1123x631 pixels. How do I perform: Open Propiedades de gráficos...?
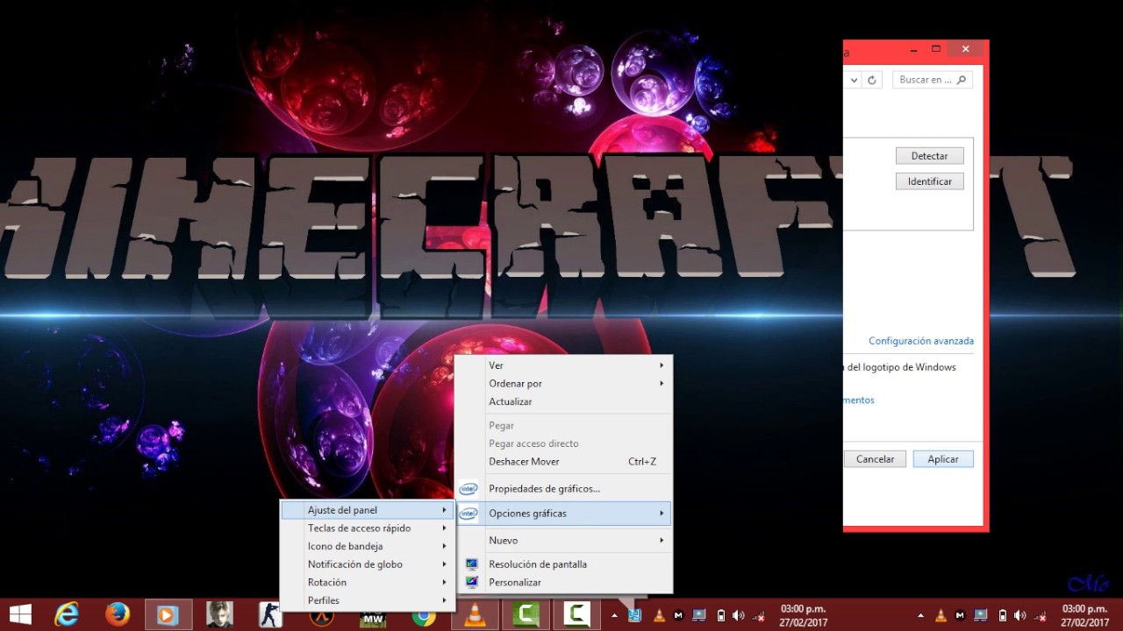563,488
